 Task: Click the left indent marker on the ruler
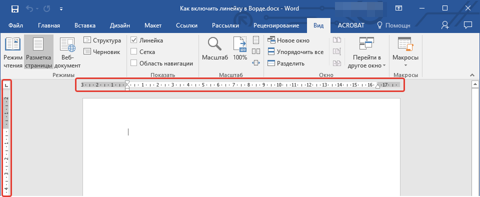127,88
